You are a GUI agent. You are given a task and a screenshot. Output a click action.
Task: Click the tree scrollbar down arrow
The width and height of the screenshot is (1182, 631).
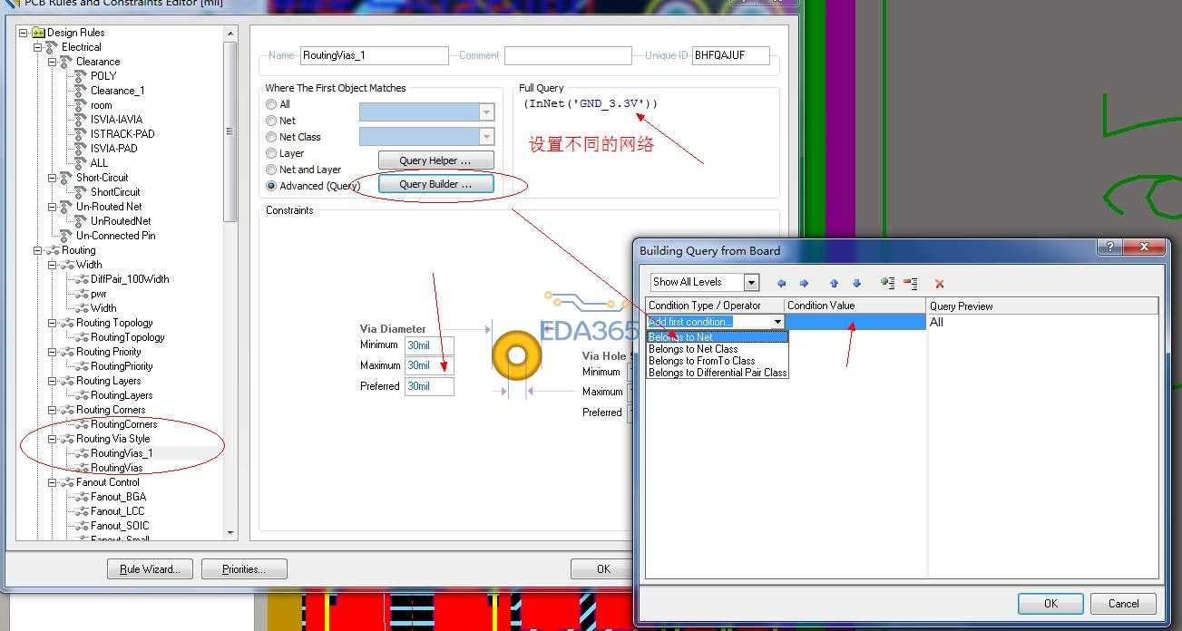[x=230, y=533]
